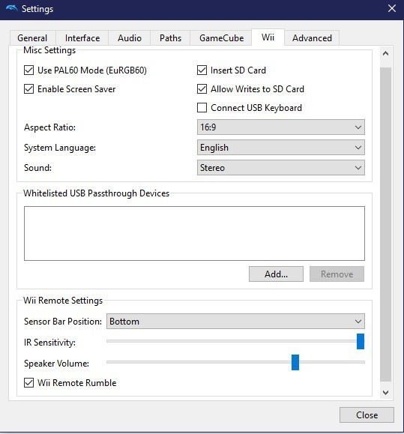
Task: Enable Connect USB Keyboard
Action: point(202,108)
